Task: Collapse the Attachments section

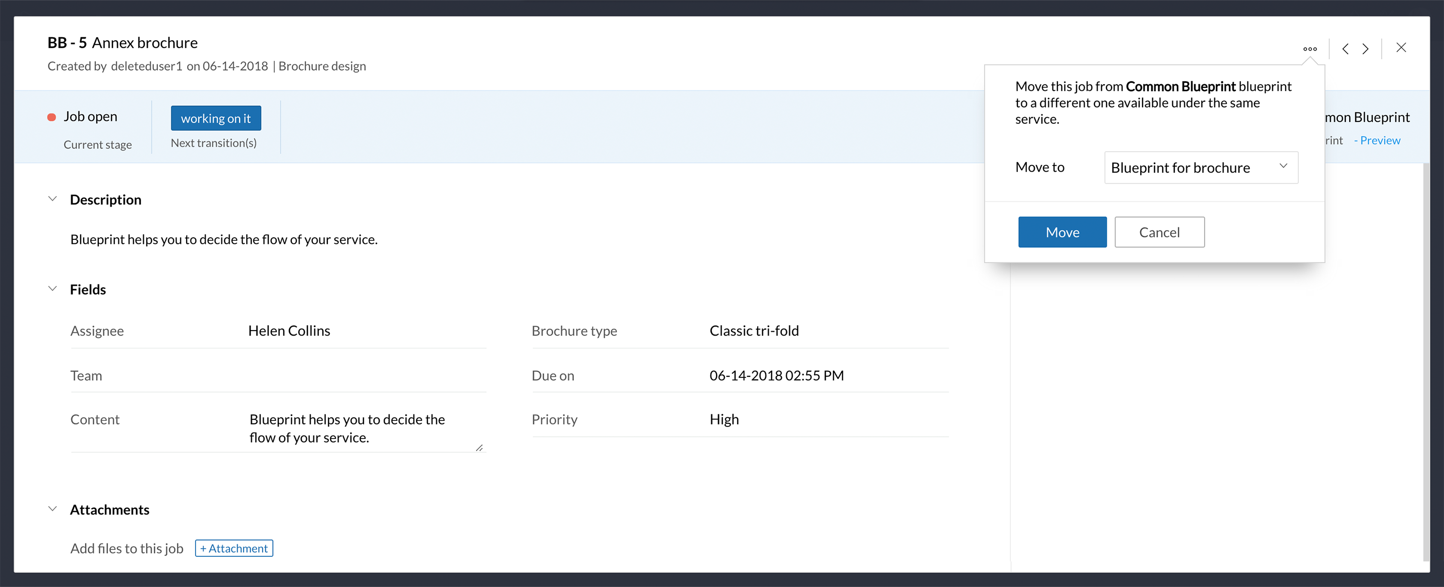Action: 53,509
